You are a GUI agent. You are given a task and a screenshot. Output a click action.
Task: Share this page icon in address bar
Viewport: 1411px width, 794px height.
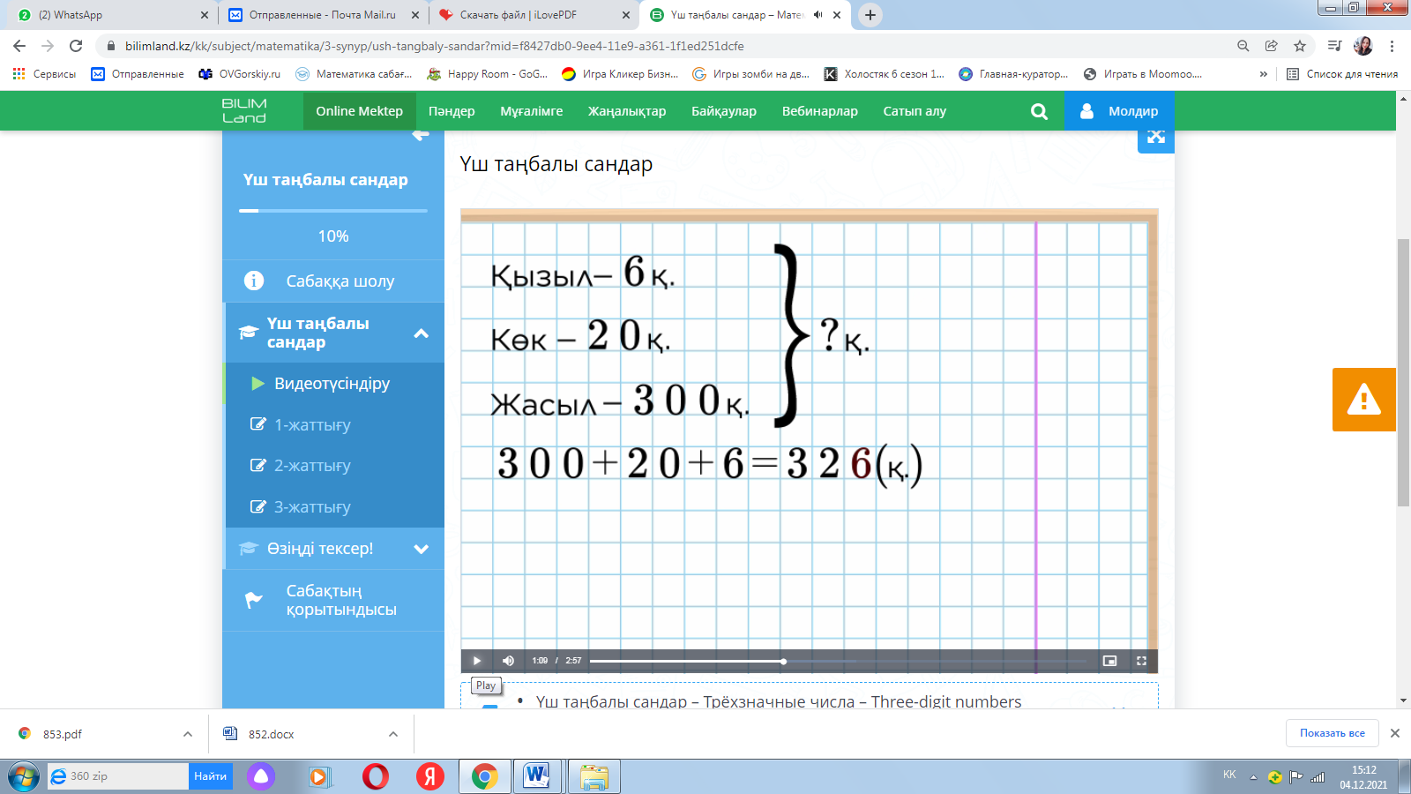tap(1272, 46)
